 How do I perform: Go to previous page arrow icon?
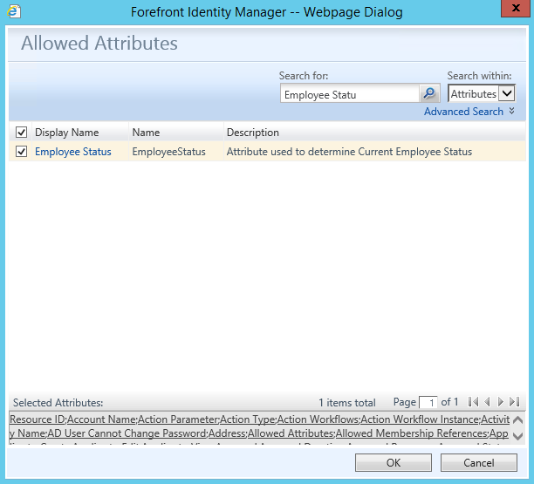(487, 402)
